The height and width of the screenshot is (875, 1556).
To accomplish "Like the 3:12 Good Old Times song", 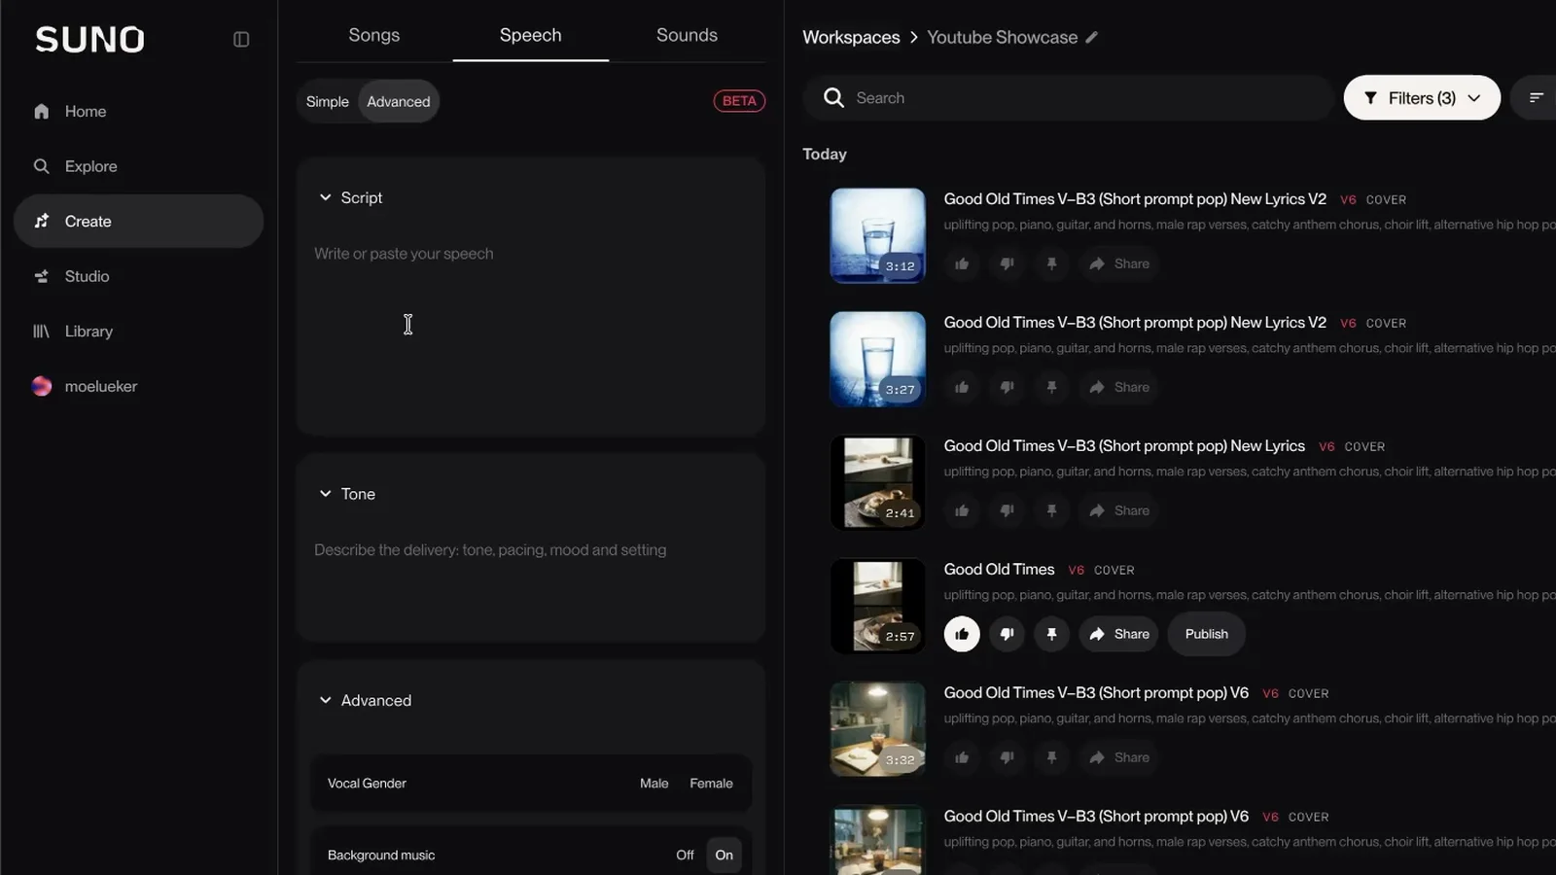I will pos(962,264).
